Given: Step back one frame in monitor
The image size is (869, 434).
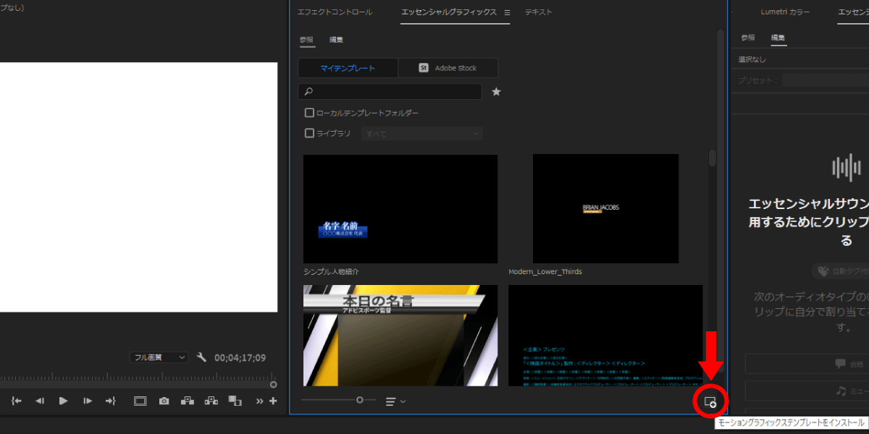Looking at the screenshot, I should (40, 401).
